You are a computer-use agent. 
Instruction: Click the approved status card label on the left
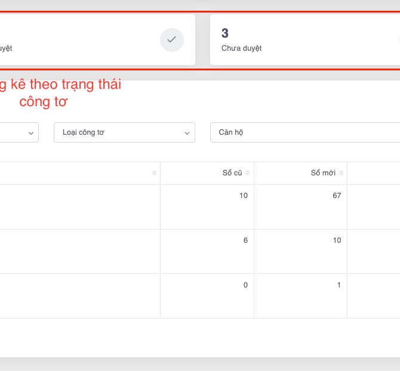tap(6, 48)
